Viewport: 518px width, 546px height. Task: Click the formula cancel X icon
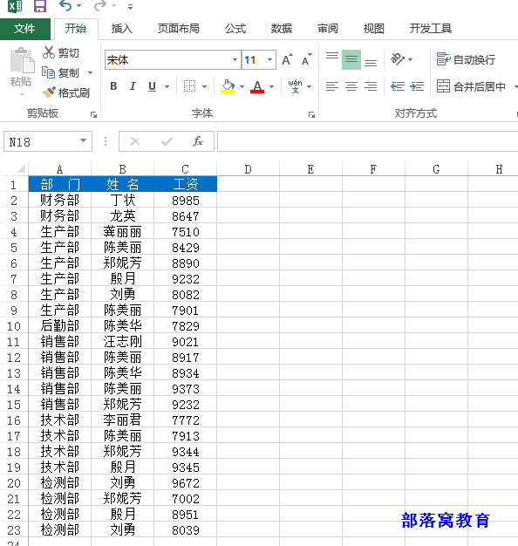[135, 141]
